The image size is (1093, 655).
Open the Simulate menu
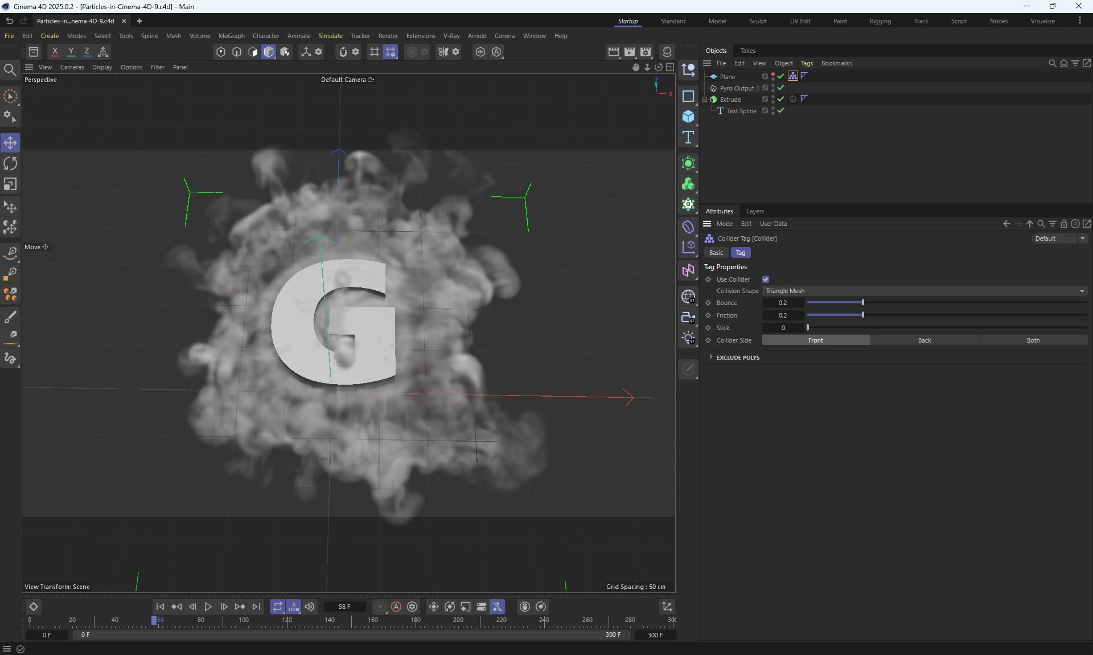(x=330, y=36)
